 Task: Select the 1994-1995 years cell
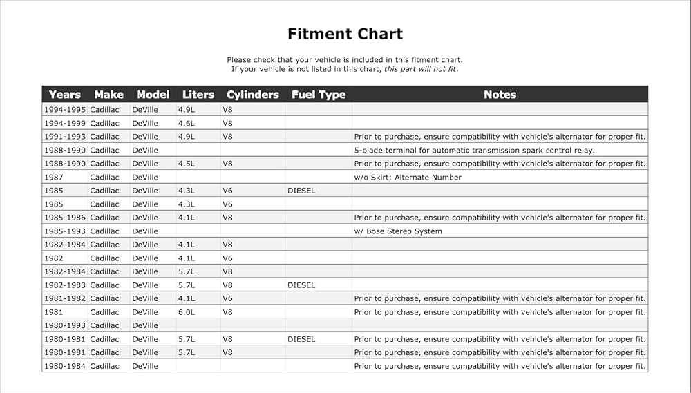click(x=65, y=110)
